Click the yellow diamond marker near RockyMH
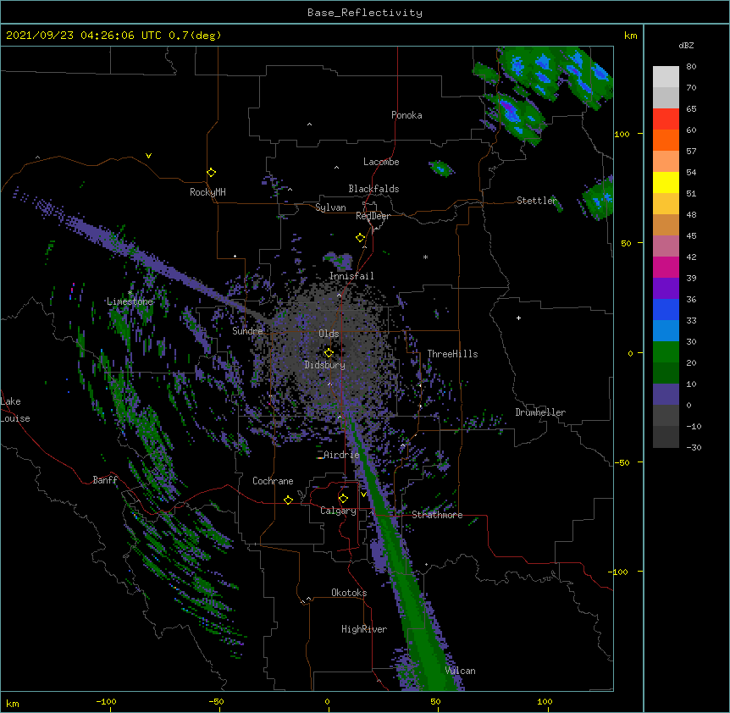Screen dimensions: 730x713 click(x=211, y=172)
